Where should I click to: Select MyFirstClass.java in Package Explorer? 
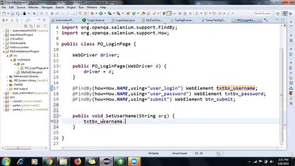click(x=29, y=72)
